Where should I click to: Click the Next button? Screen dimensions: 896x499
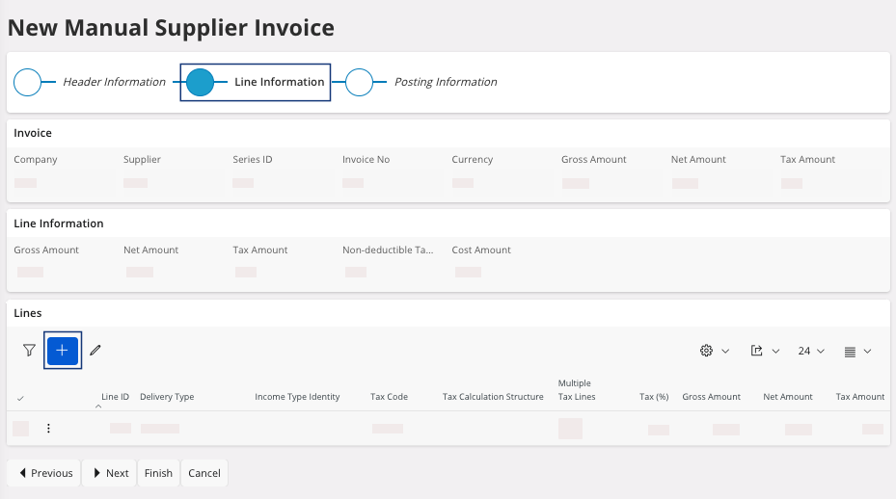(x=109, y=473)
